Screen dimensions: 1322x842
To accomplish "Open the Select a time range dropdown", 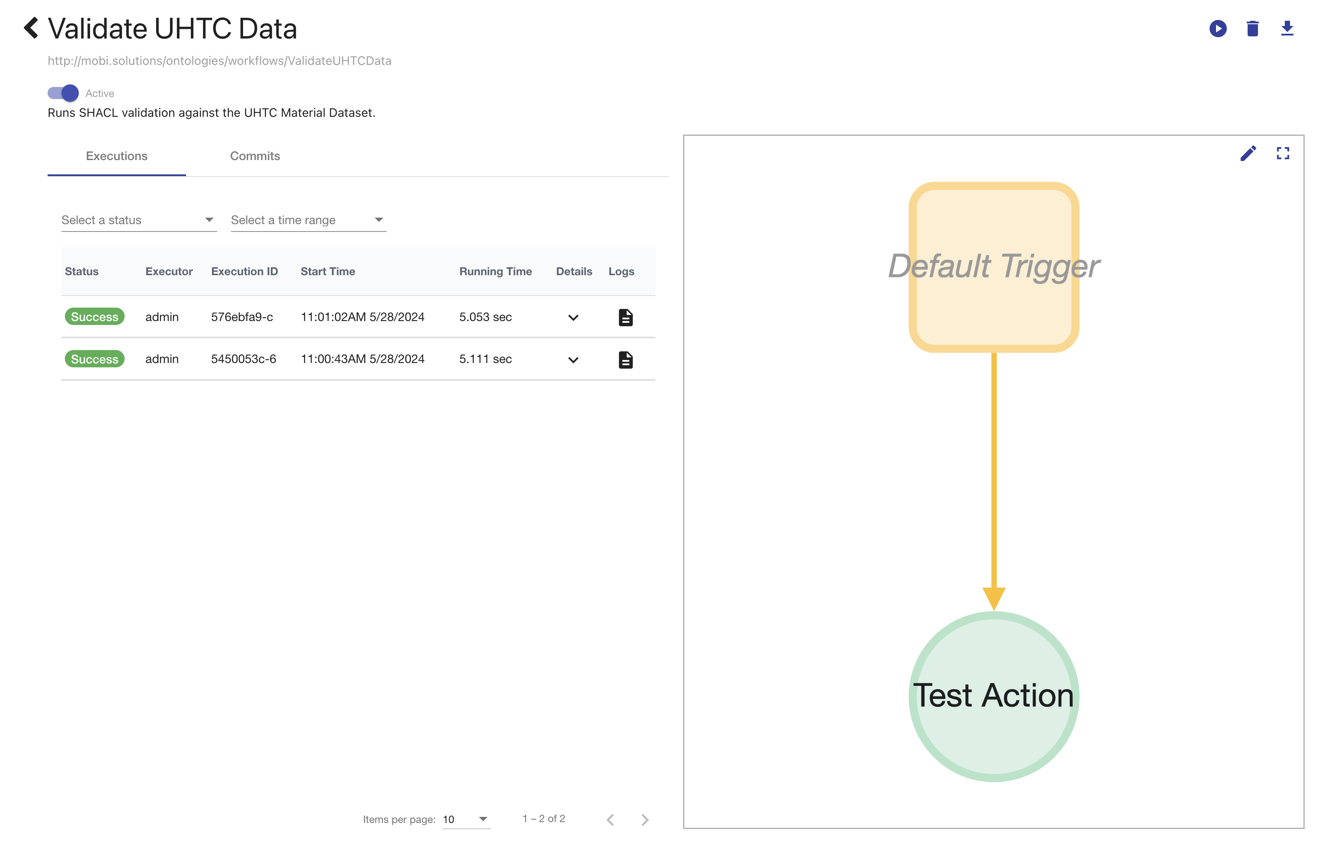I will (305, 220).
